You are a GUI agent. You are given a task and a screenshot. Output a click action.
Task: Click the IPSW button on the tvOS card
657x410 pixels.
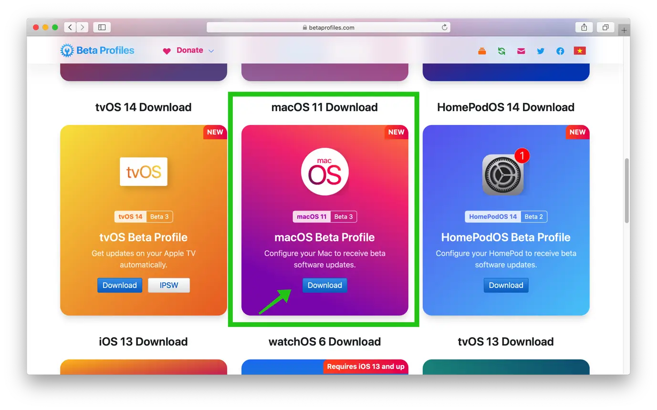(x=169, y=285)
